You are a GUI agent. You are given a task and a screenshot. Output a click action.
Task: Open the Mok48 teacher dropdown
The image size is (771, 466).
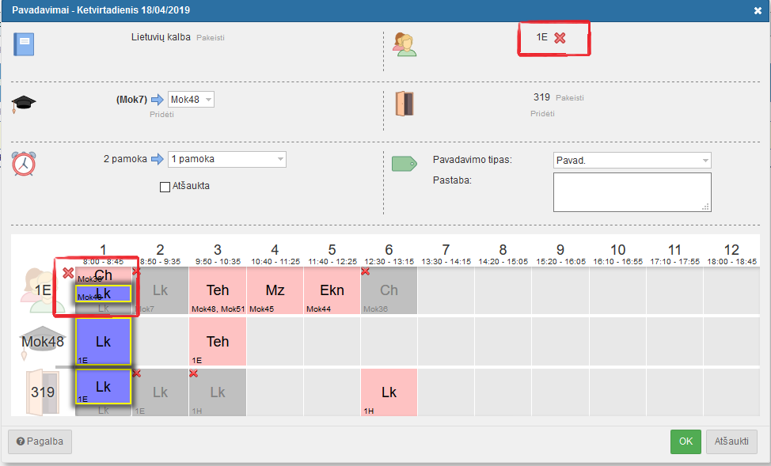coord(191,100)
